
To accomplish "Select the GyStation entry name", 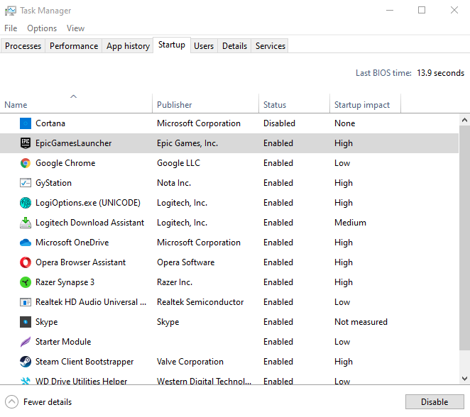I will tap(54, 183).
